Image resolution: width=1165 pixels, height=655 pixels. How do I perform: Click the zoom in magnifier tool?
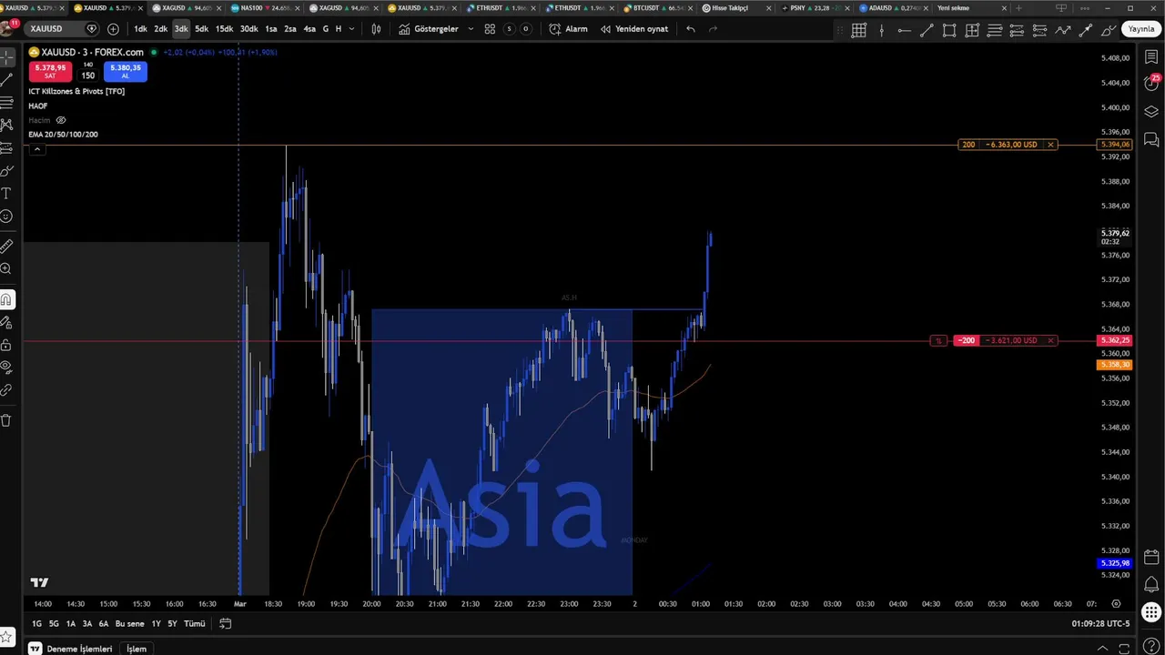click(x=6, y=269)
